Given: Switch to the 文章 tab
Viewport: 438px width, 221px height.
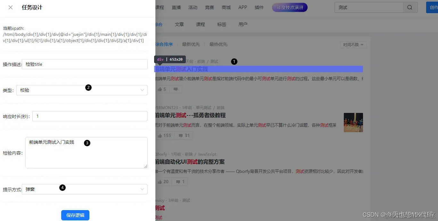Looking at the screenshot, I should pos(179,24).
